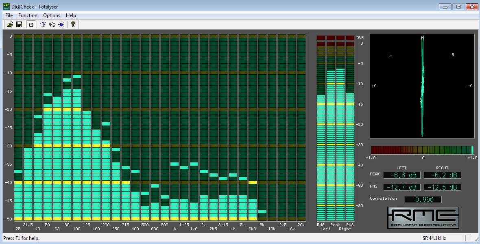This screenshot has width=480, height=244.
Task: Click the correlation meter bar
Action: point(422,150)
